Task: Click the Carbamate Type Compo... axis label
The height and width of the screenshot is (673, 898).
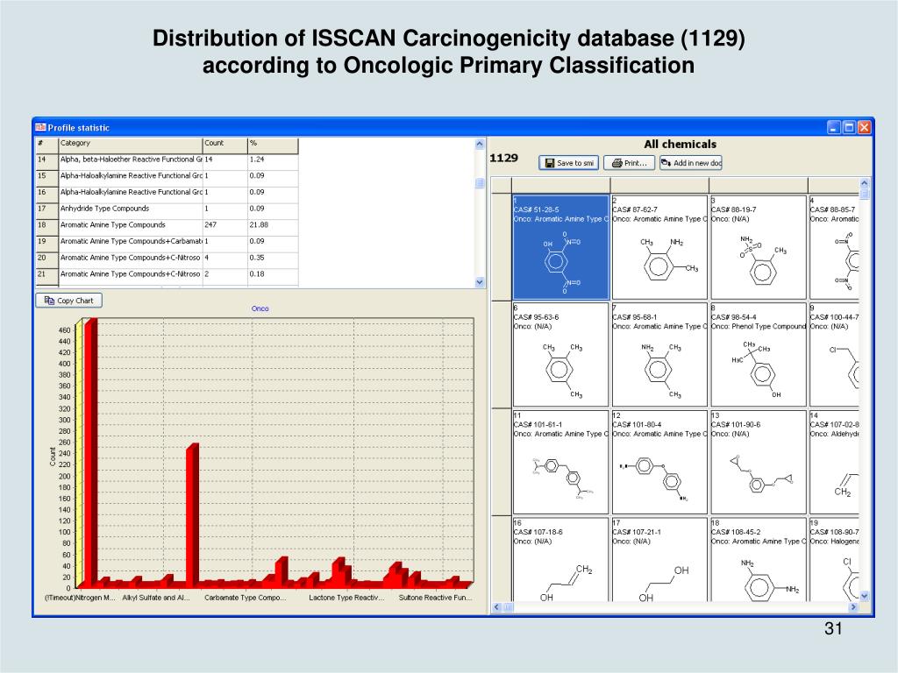Action: [x=245, y=598]
